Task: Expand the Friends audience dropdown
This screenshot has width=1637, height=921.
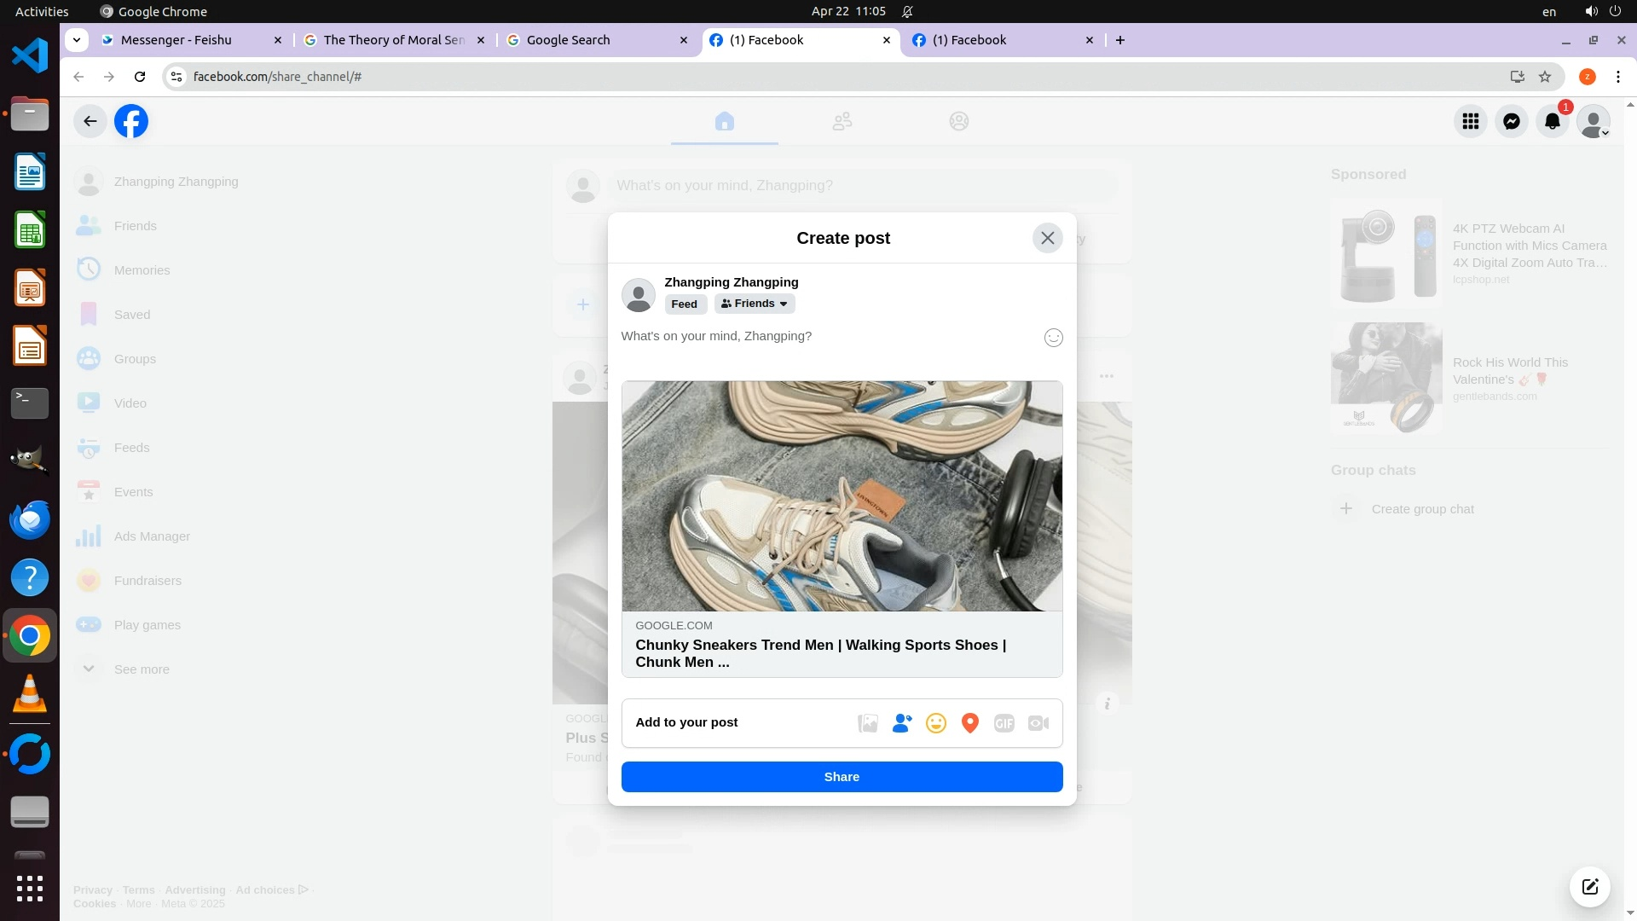Action: (755, 304)
